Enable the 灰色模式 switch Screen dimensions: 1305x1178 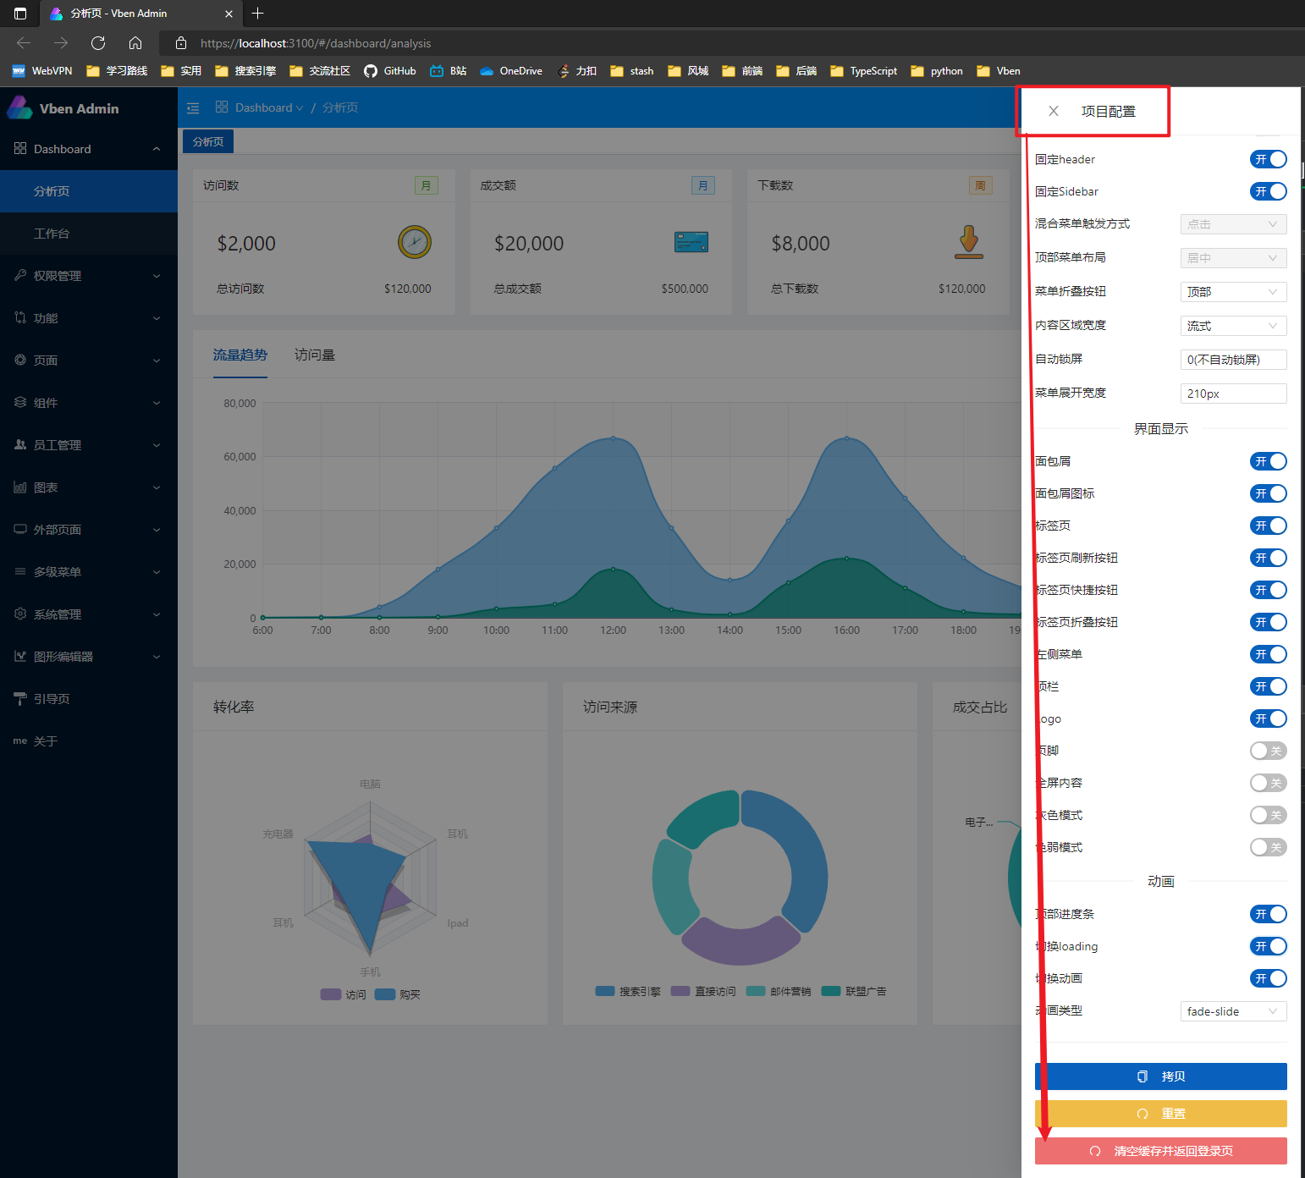pyautogui.click(x=1268, y=815)
